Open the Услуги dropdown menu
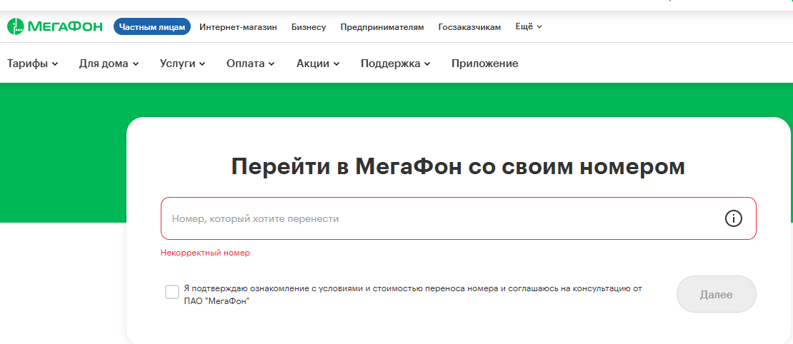The height and width of the screenshot is (344, 793). coord(183,64)
